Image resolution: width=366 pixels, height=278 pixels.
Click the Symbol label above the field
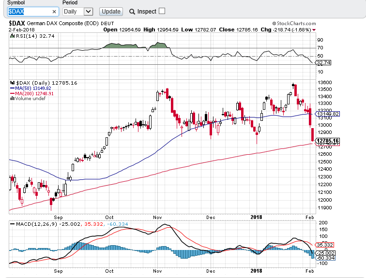(16, 2)
